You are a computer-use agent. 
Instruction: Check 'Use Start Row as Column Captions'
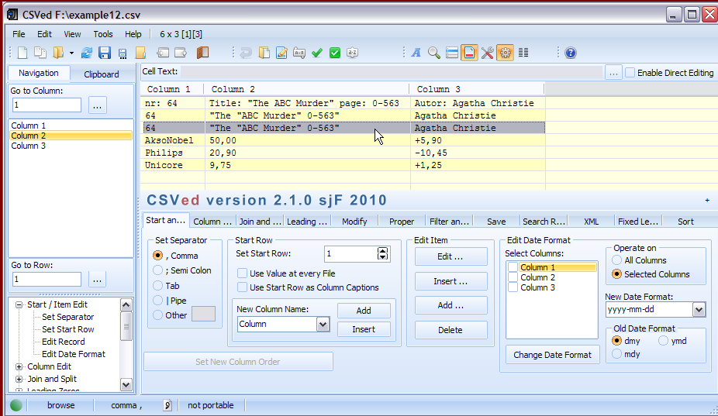pos(243,287)
